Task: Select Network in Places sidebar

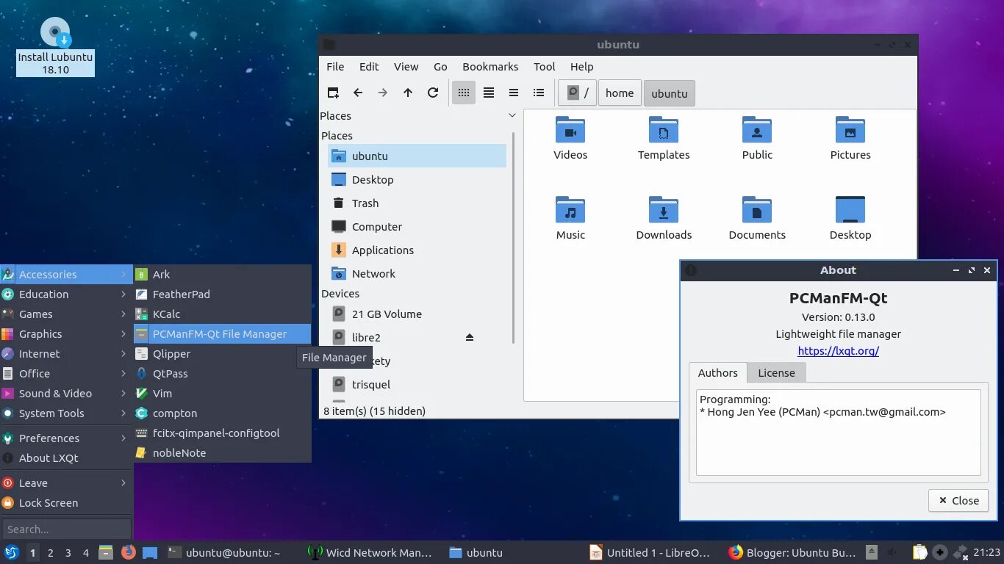Action: click(x=417, y=273)
